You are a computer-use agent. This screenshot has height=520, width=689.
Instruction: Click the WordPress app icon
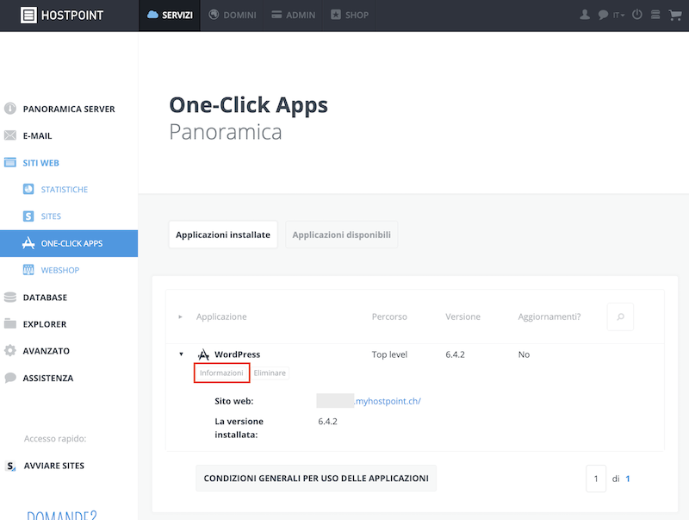point(203,354)
